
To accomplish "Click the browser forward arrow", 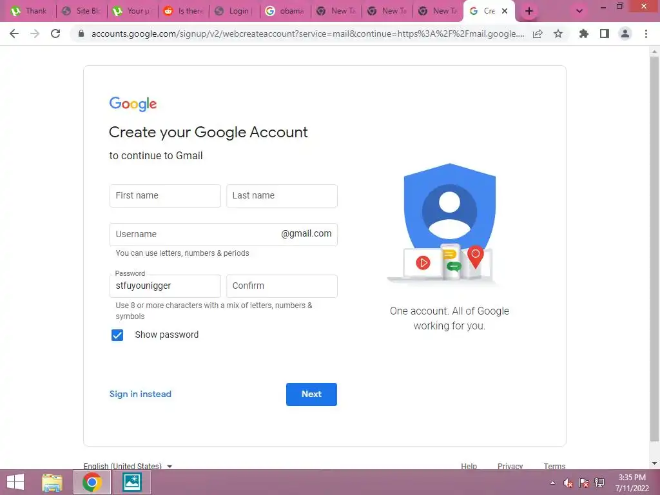I will 35,34.
